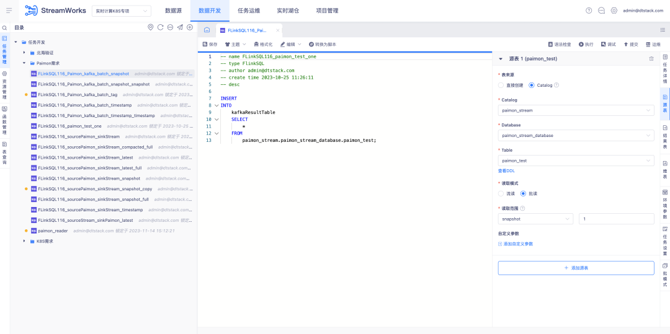Open 源表 panel on right sidebar

(x=665, y=102)
